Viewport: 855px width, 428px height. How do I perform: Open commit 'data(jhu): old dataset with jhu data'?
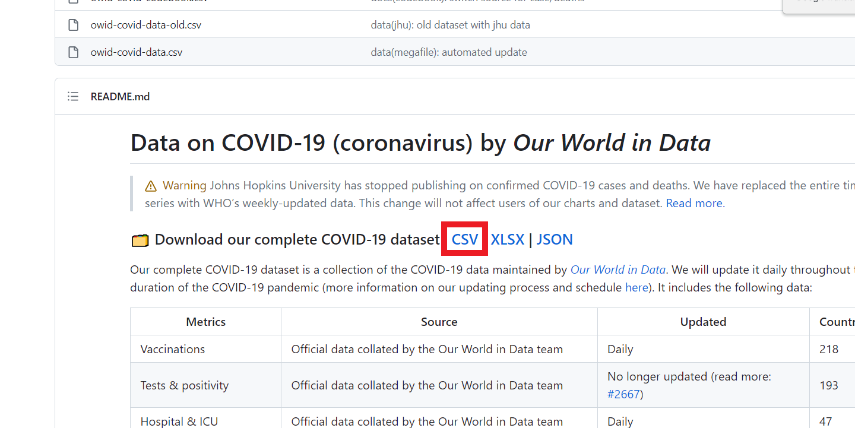(451, 25)
